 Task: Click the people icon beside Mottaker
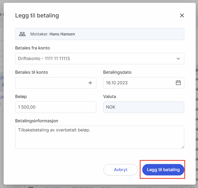tap(22, 34)
